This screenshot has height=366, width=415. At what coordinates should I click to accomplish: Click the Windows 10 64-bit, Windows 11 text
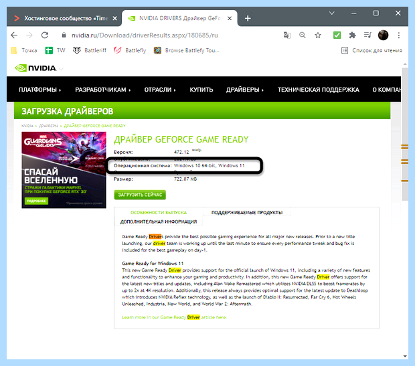[209, 166]
